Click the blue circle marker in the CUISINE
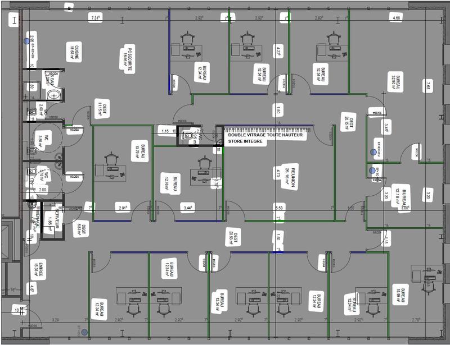 pyautogui.click(x=26, y=41)
